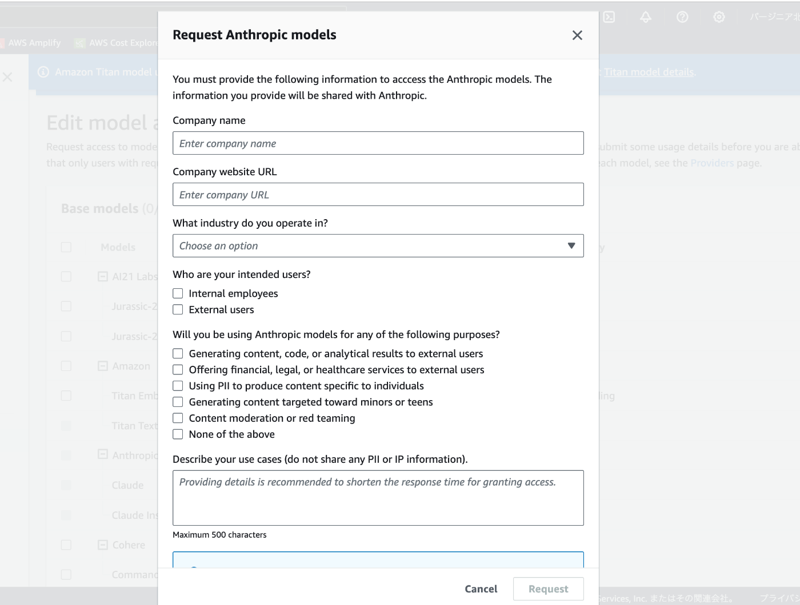Focus the Company website URL field
The image size is (800, 605).
pos(378,194)
